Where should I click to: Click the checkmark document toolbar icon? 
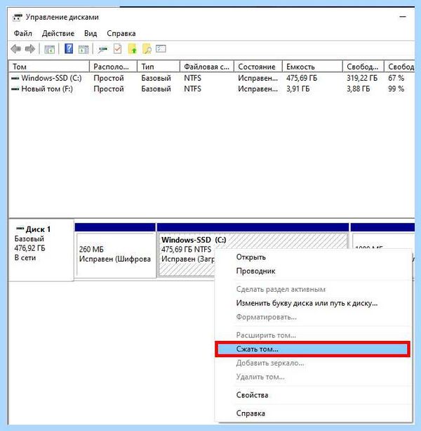[118, 49]
